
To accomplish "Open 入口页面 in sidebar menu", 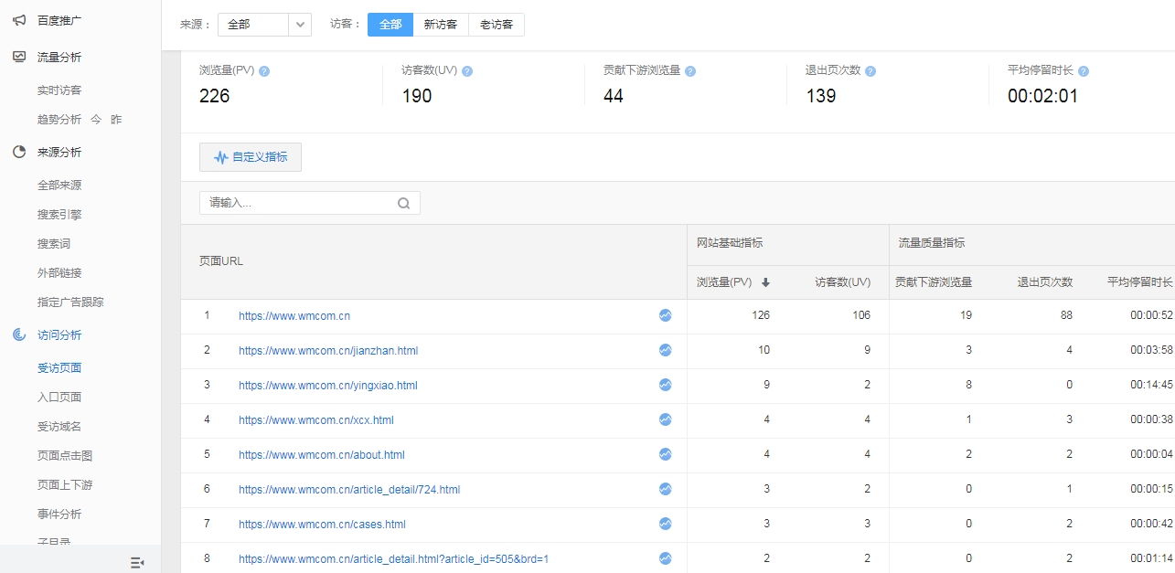I will (x=59, y=398).
